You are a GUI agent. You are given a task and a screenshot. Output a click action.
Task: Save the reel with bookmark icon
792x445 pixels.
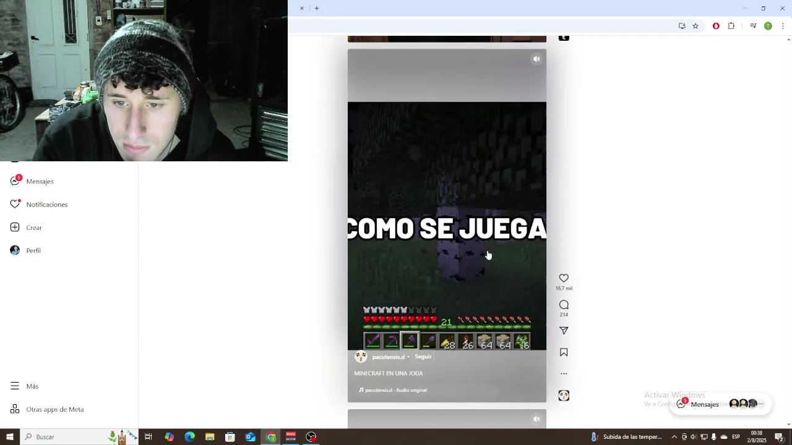tap(564, 352)
